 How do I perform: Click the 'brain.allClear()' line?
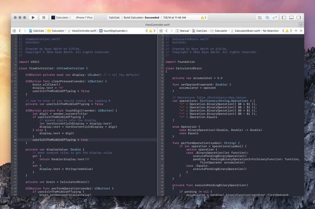pos(46,84)
